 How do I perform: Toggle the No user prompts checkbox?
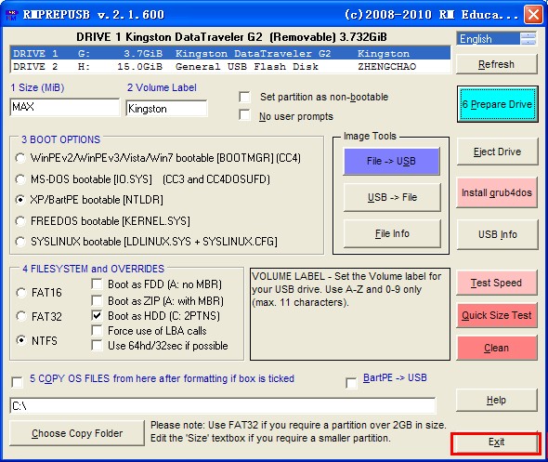coord(244,115)
